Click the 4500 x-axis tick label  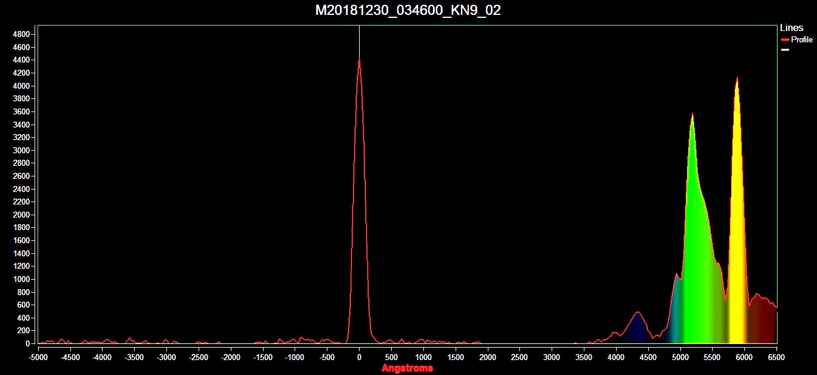pos(648,357)
